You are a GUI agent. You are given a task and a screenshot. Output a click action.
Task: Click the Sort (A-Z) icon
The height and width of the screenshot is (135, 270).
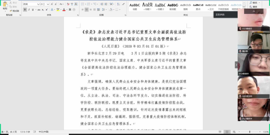[118, 4]
